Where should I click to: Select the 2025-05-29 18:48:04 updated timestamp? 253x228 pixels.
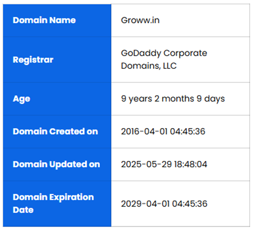[164, 164]
